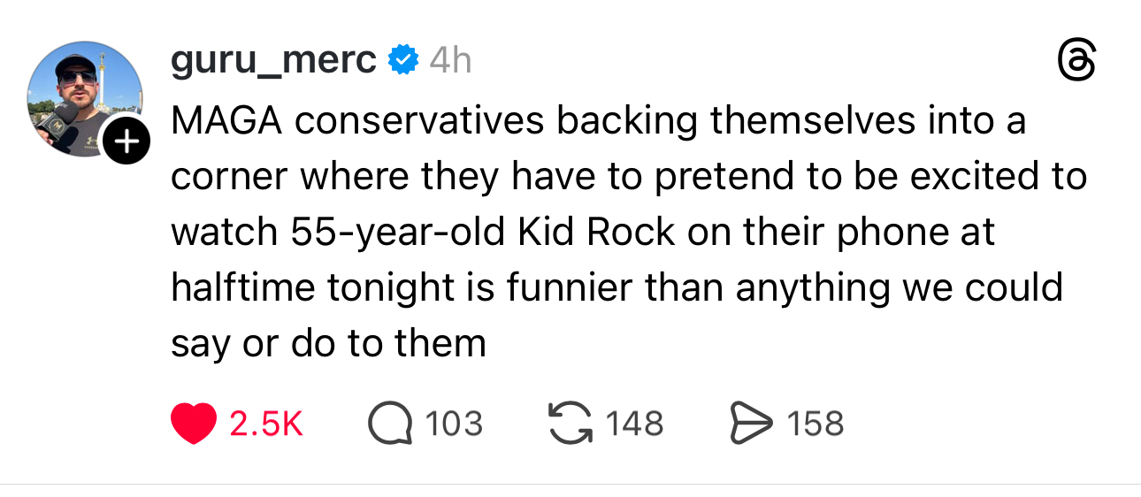This screenshot has width=1141, height=497.
Task: Open guru_merc's profile photo
Action: click(85, 97)
